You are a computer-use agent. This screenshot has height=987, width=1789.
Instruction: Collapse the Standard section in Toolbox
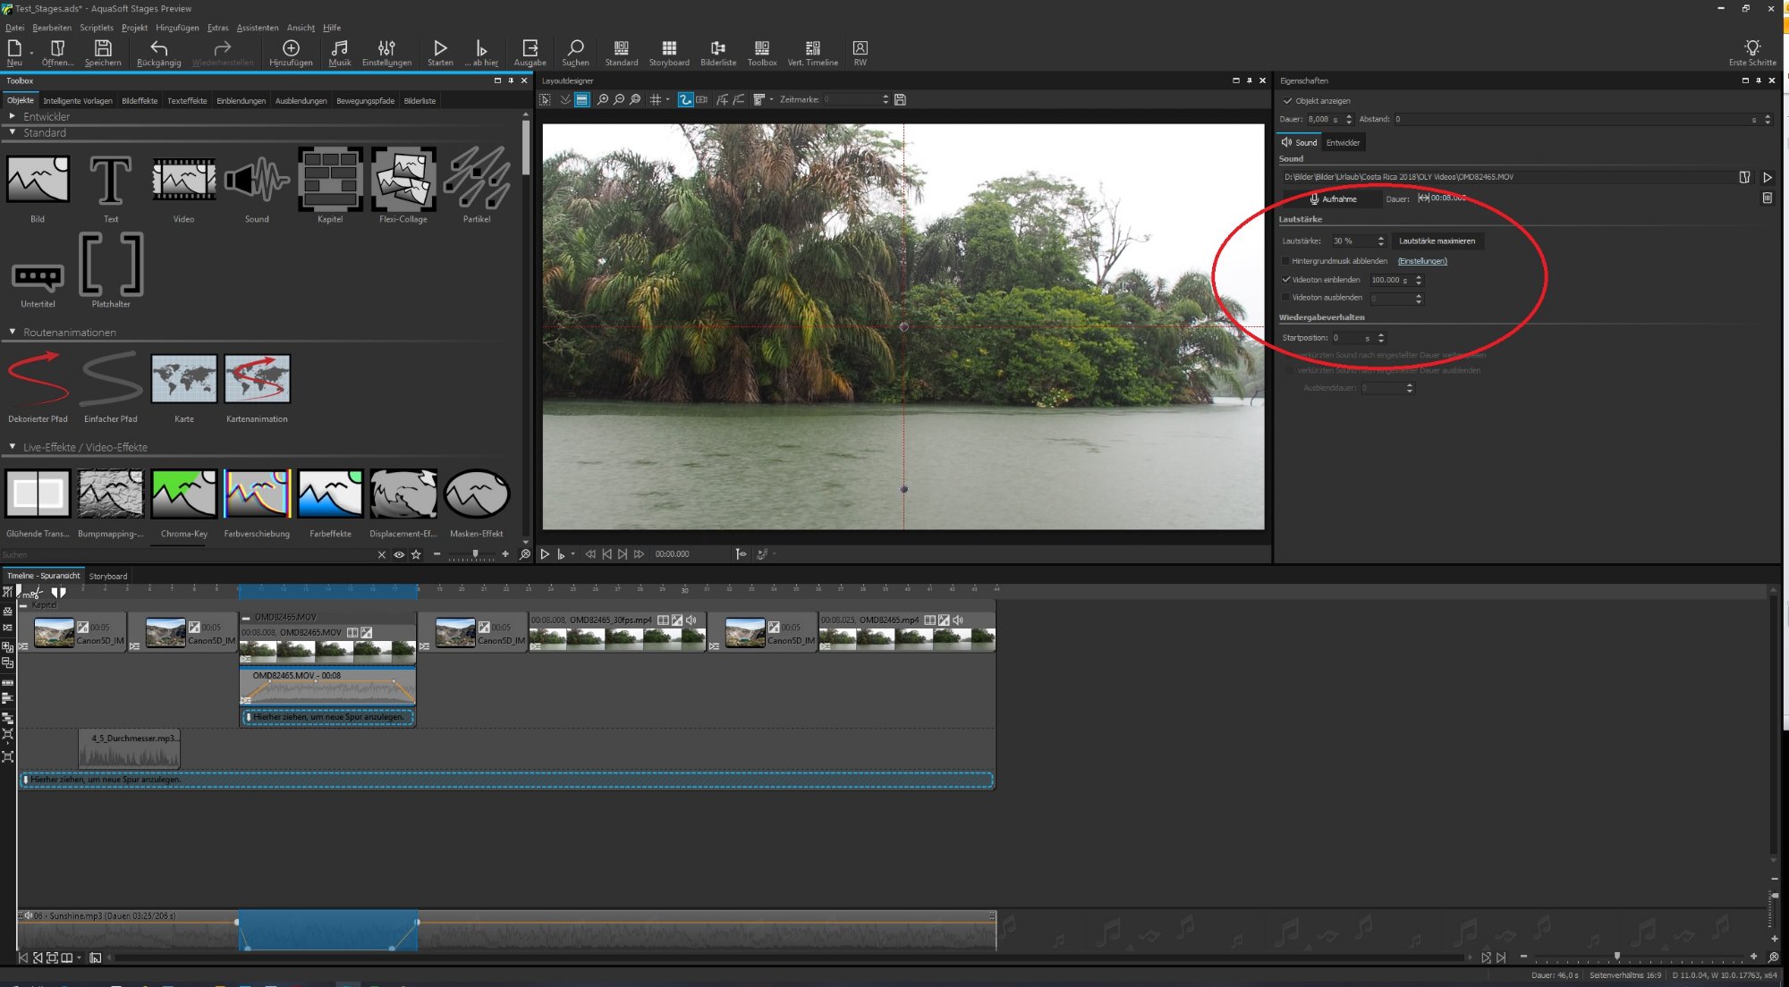(13, 132)
